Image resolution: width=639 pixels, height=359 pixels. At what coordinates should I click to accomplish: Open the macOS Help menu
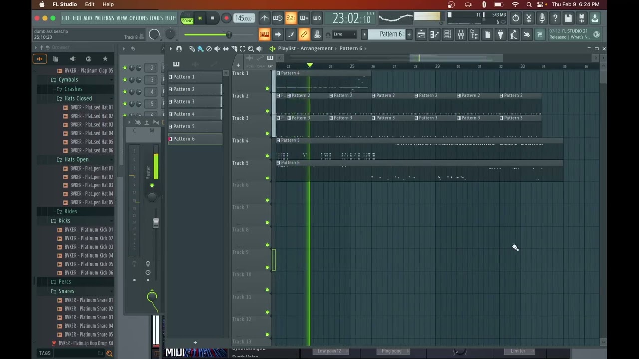click(x=108, y=4)
